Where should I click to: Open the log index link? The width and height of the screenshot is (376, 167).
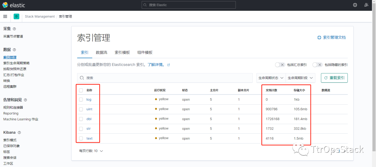click(x=89, y=100)
